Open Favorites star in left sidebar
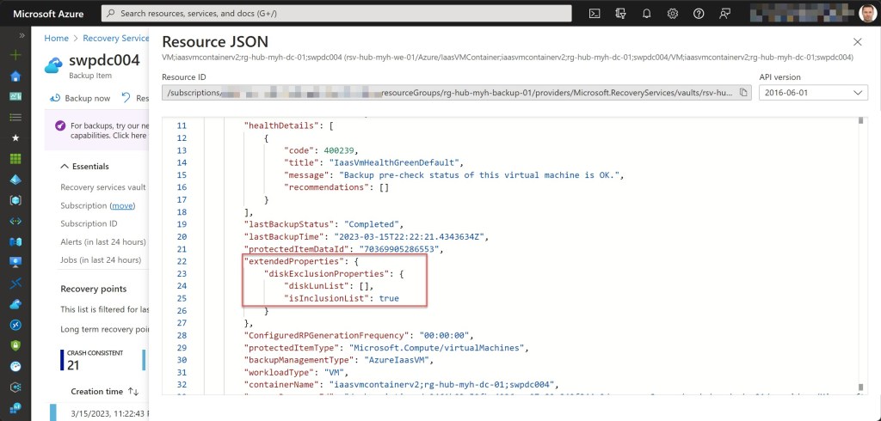This screenshot has width=881, height=421. [15, 137]
